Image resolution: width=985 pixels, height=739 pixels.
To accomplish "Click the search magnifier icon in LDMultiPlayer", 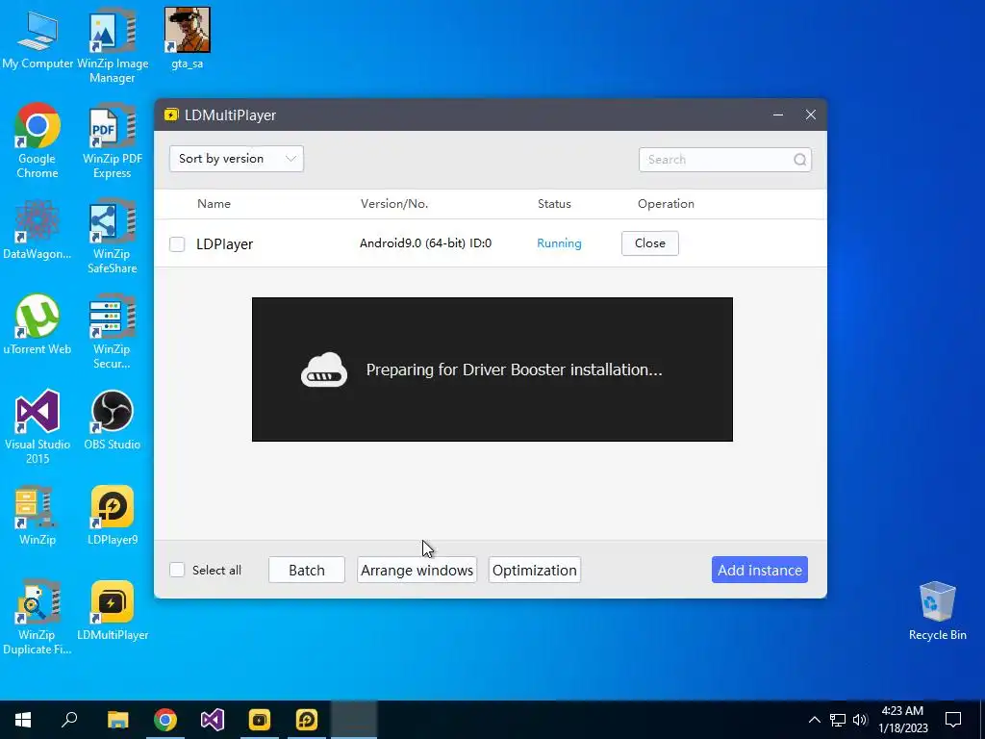I will [799, 160].
